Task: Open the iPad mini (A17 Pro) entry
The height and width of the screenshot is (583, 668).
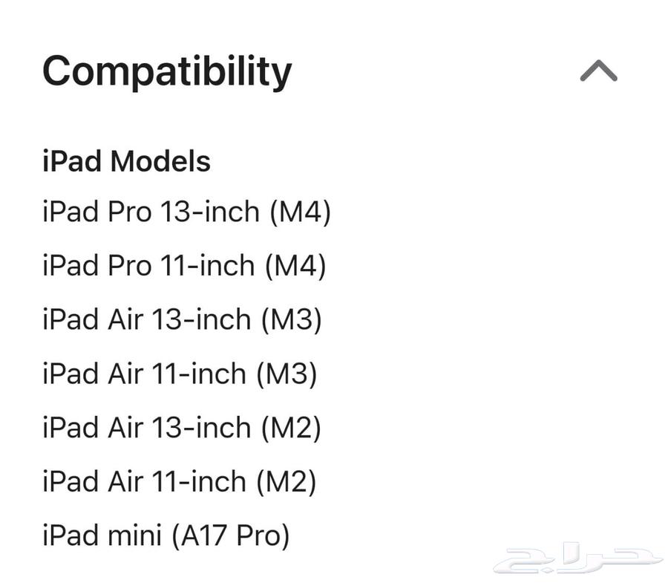Action: click(166, 535)
